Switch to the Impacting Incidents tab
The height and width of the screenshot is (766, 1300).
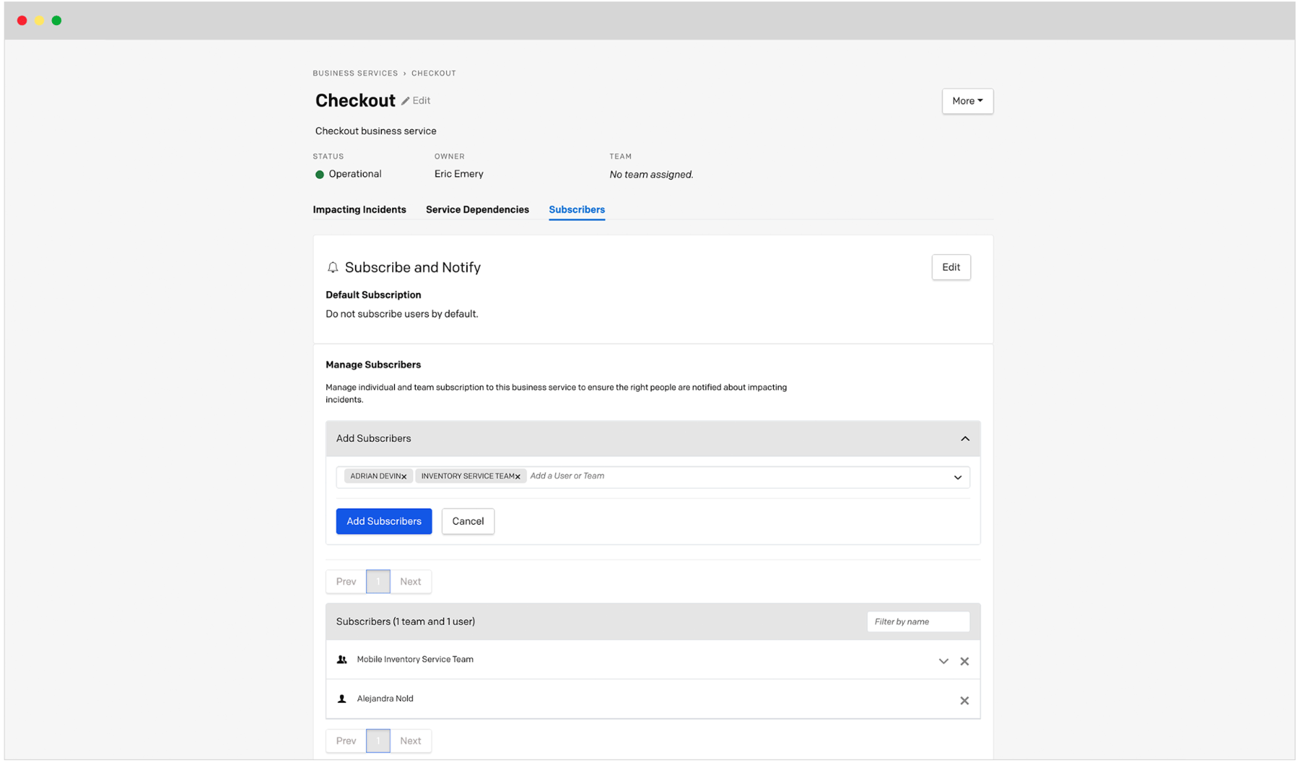coord(360,210)
